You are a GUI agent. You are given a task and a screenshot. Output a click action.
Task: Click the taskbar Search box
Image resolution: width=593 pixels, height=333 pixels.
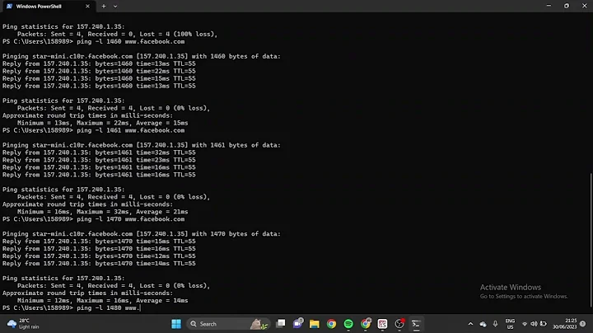(228, 324)
